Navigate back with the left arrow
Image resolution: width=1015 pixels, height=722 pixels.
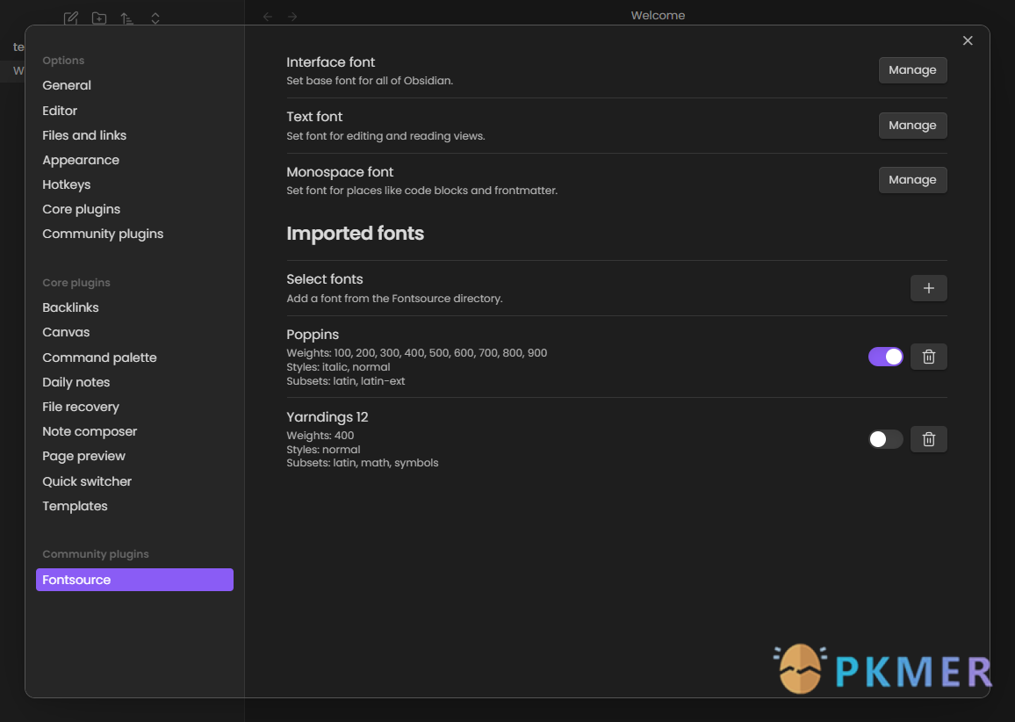point(267,17)
